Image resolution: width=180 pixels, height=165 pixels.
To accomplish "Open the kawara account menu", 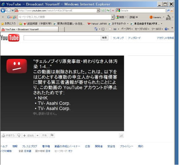I will [157, 17].
